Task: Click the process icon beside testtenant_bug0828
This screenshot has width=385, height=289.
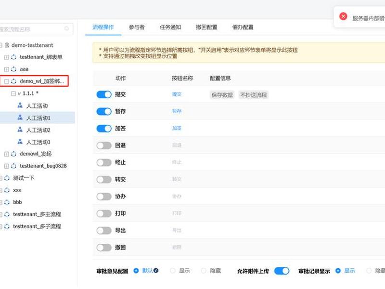Action: (x=14, y=166)
